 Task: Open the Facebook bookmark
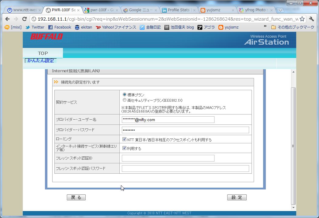tap(60, 27)
